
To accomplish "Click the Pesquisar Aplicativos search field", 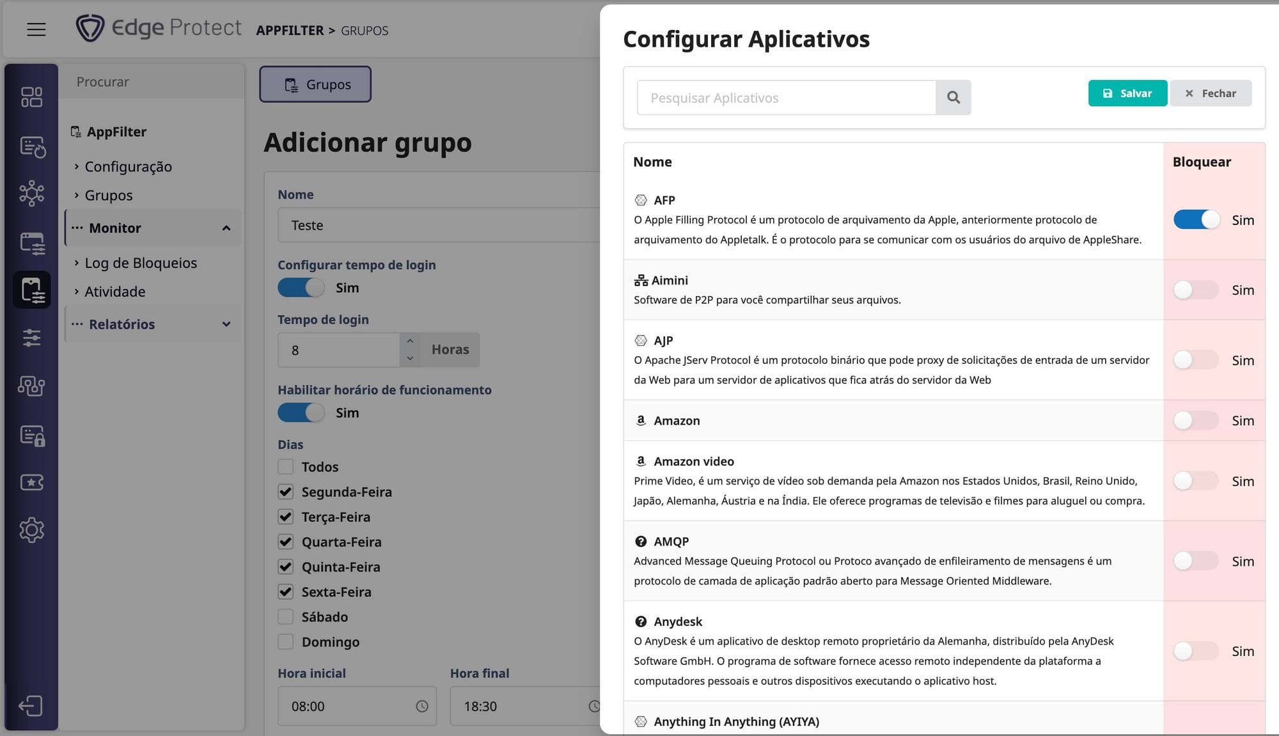I will click(786, 98).
